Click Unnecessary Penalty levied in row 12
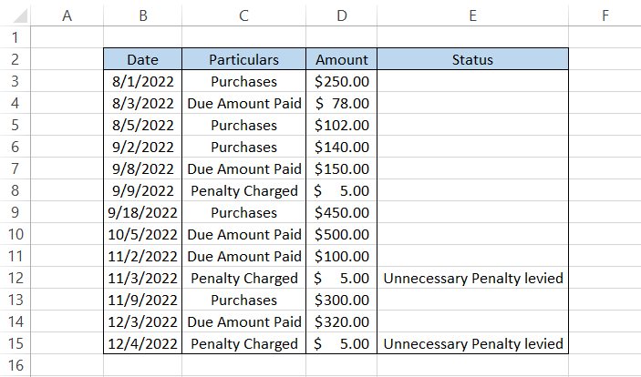The image size is (641, 377). coord(472,279)
